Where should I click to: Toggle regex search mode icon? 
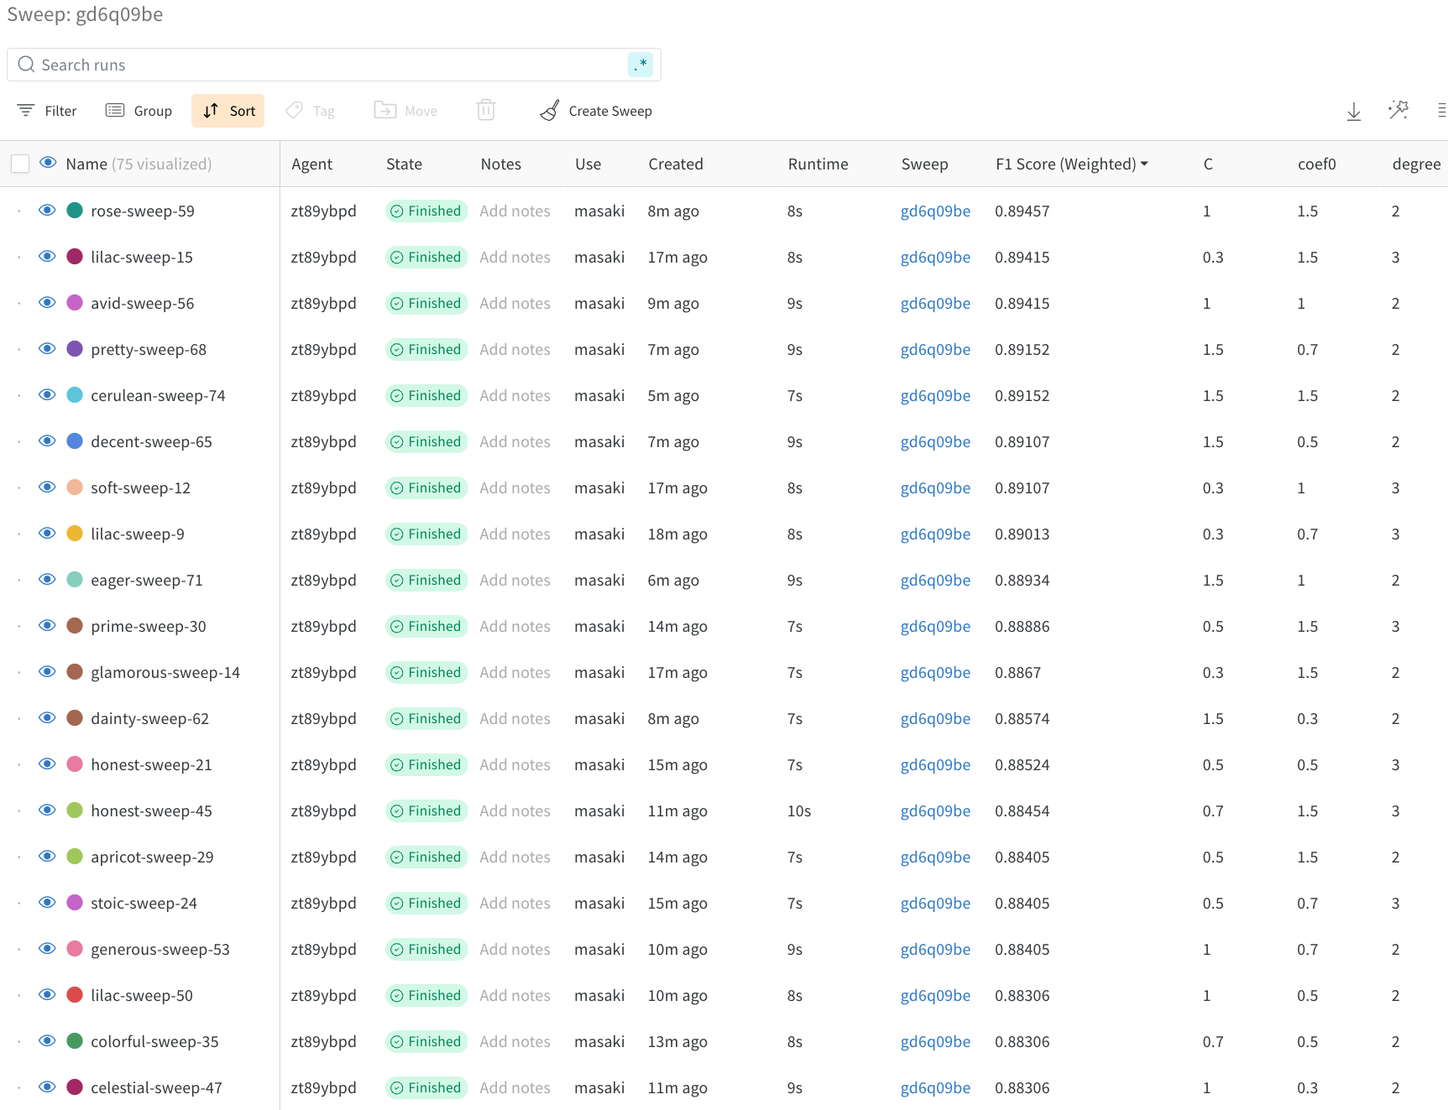640,65
